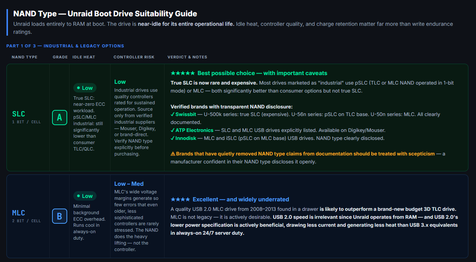Click the checkmark beside Innodisk
The height and width of the screenshot is (262, 476).
click(172, 138)
